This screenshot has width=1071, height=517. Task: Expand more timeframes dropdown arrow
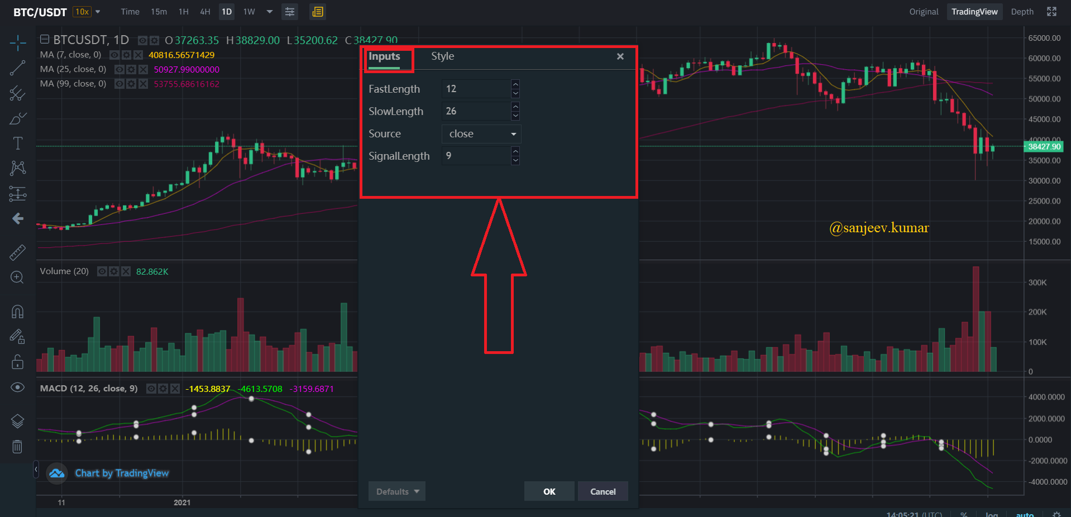coord(270,12)
